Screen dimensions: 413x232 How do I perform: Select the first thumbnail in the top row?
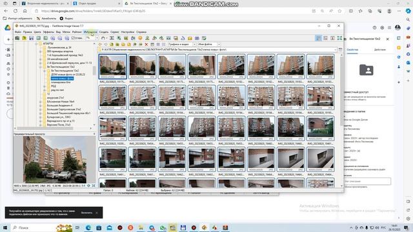pyautogui.click(x=113, y=66)
